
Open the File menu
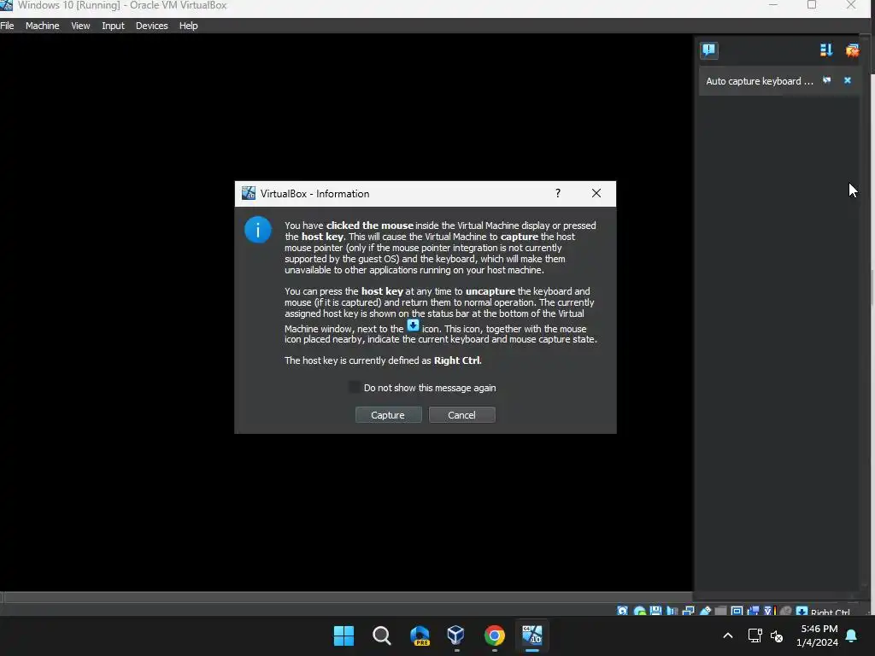pos(7,26)
